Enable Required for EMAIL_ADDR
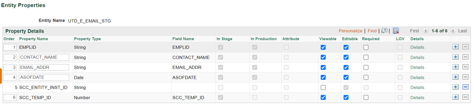474x108 pixels. pyautogui.click(x=366, y=67)
